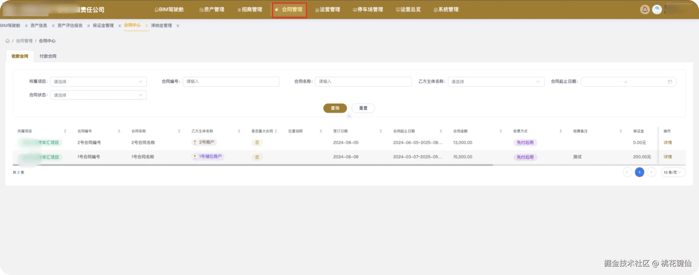
Task: Collapse the search filter panel caret
Action: 349,116
